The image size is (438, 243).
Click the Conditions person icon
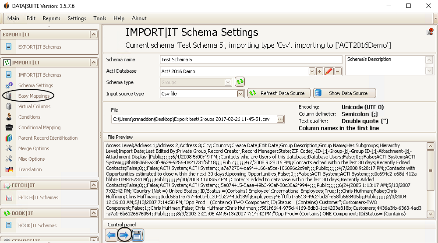point(9,117)
